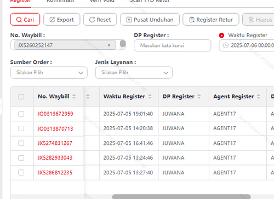Click cell 2025-07-05 13:27:40
The width and height of the screenshot is (274, 199).
pyautogui.click(x=128, y=173)
